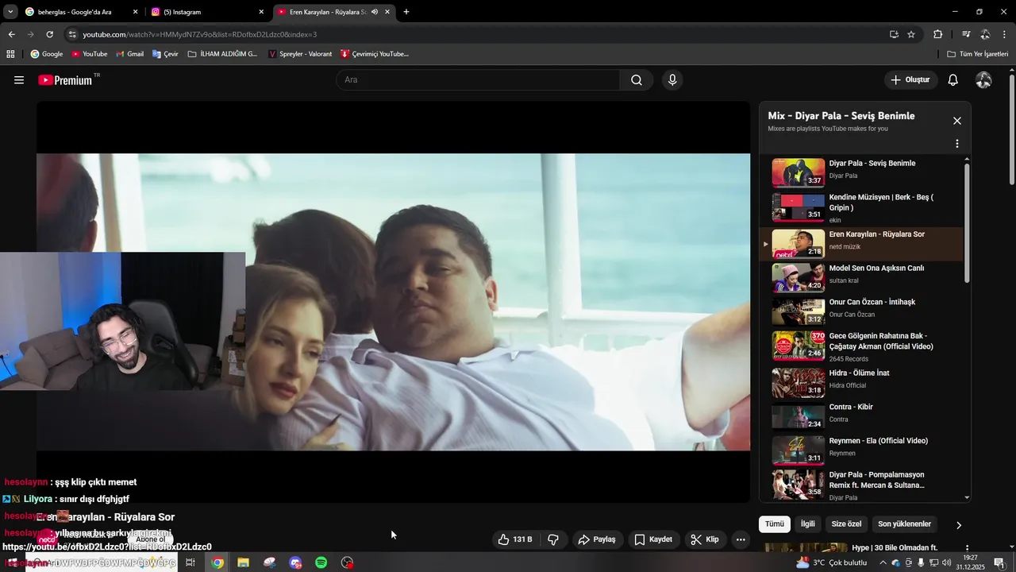Open YouTube notifications bell

[x=953, y=79]
